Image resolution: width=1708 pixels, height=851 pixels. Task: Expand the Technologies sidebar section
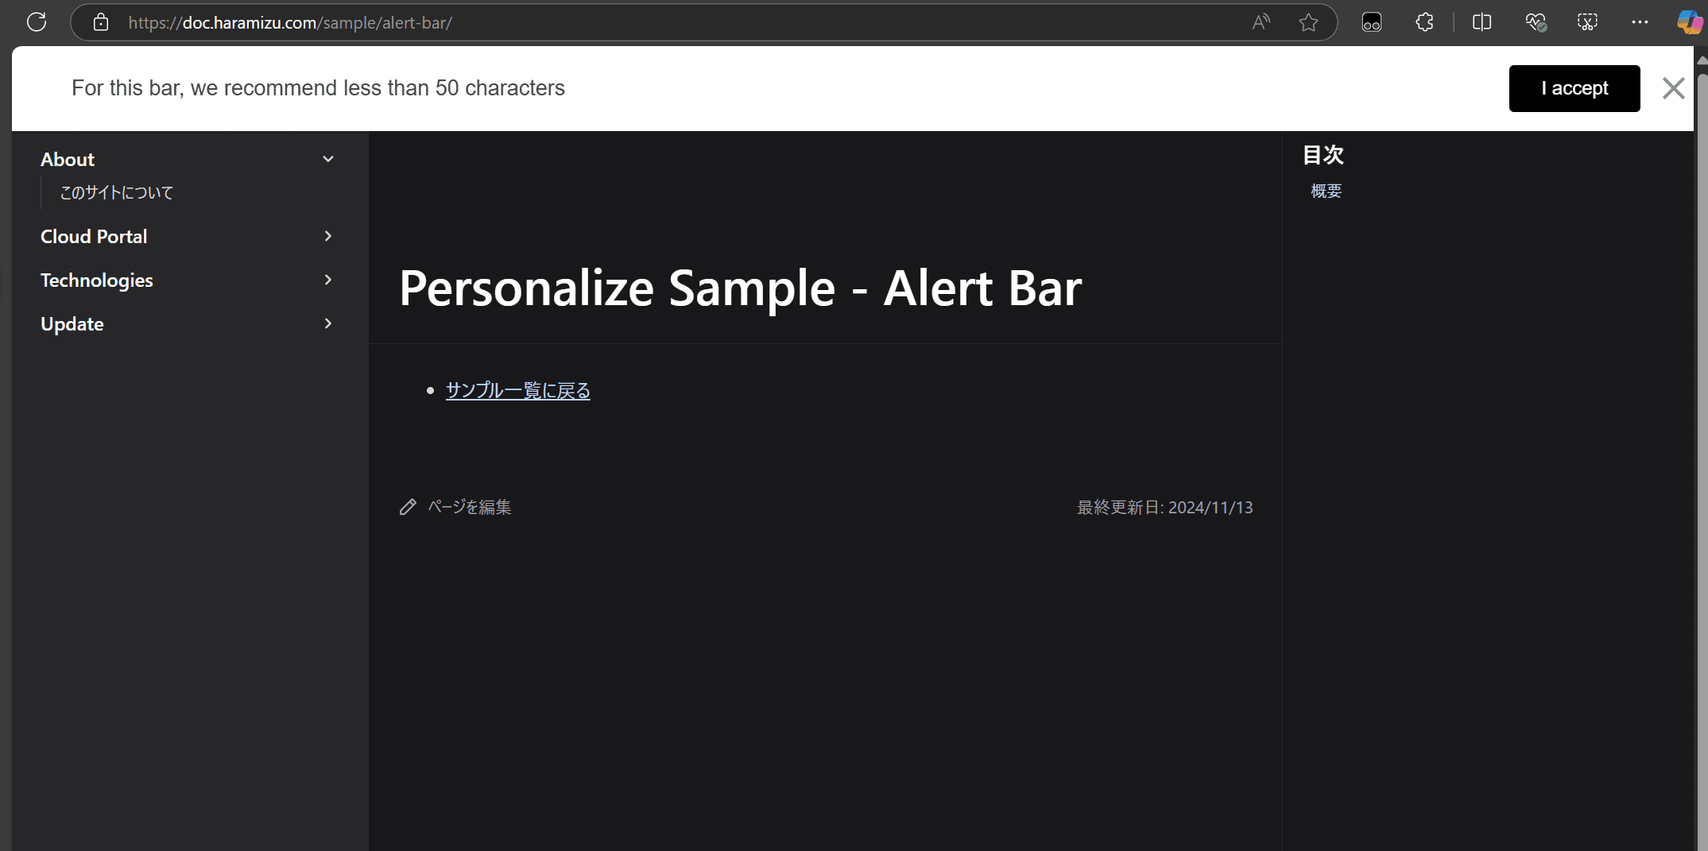327,280
